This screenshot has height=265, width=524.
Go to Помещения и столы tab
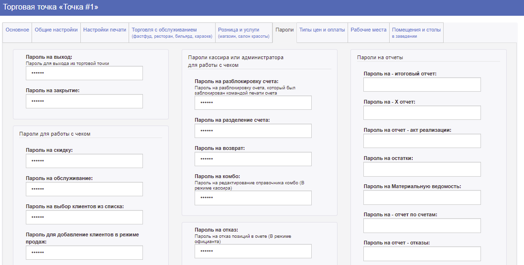[x=416, y=32]
